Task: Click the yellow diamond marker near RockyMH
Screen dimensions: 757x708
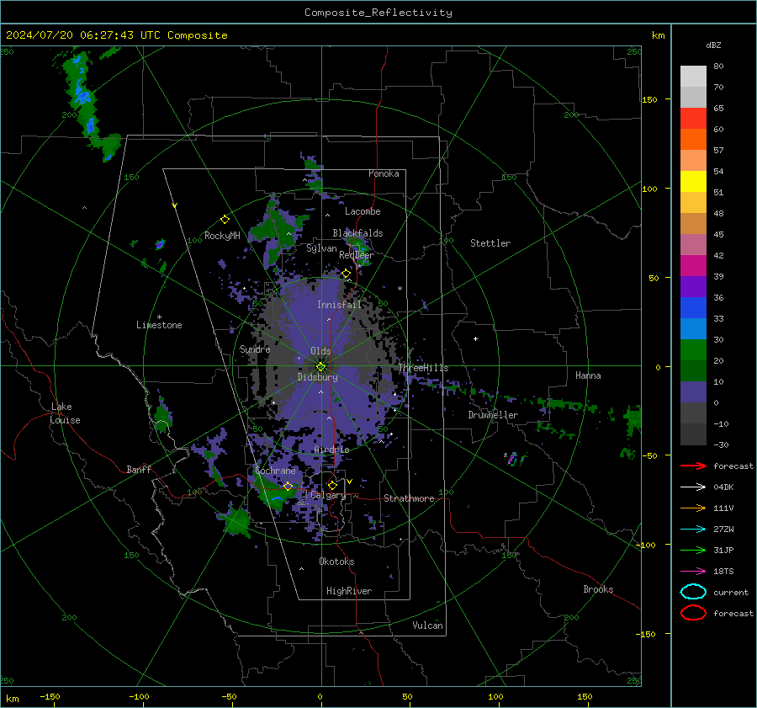Action: 225,220
